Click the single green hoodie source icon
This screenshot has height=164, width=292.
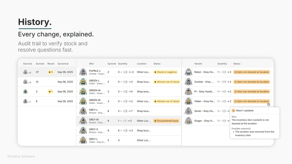[25, 92]
